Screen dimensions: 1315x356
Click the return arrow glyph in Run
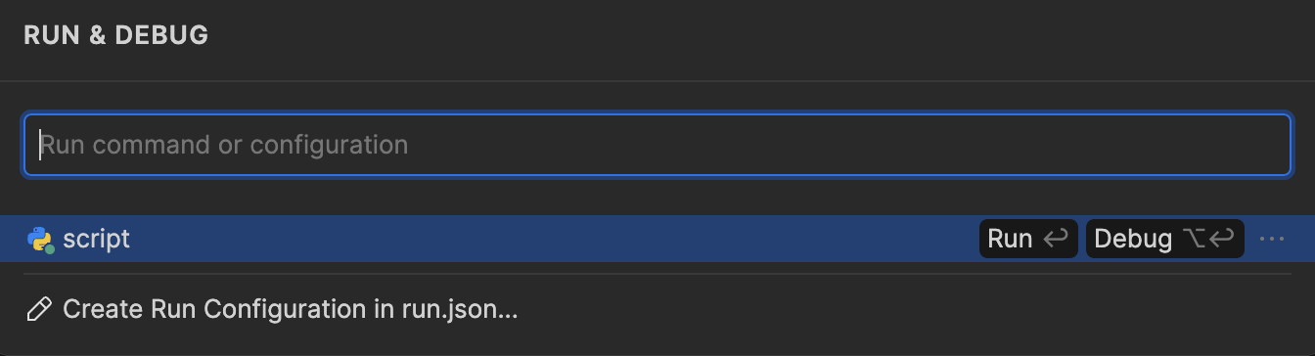click(1055, 239)
